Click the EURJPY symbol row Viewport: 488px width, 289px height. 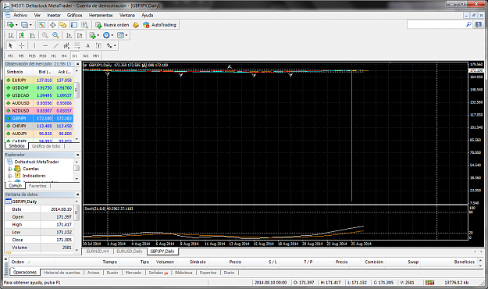[x=39, y=80]
